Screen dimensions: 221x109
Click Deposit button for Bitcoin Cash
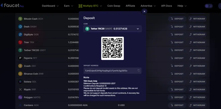tap(177, 19)
